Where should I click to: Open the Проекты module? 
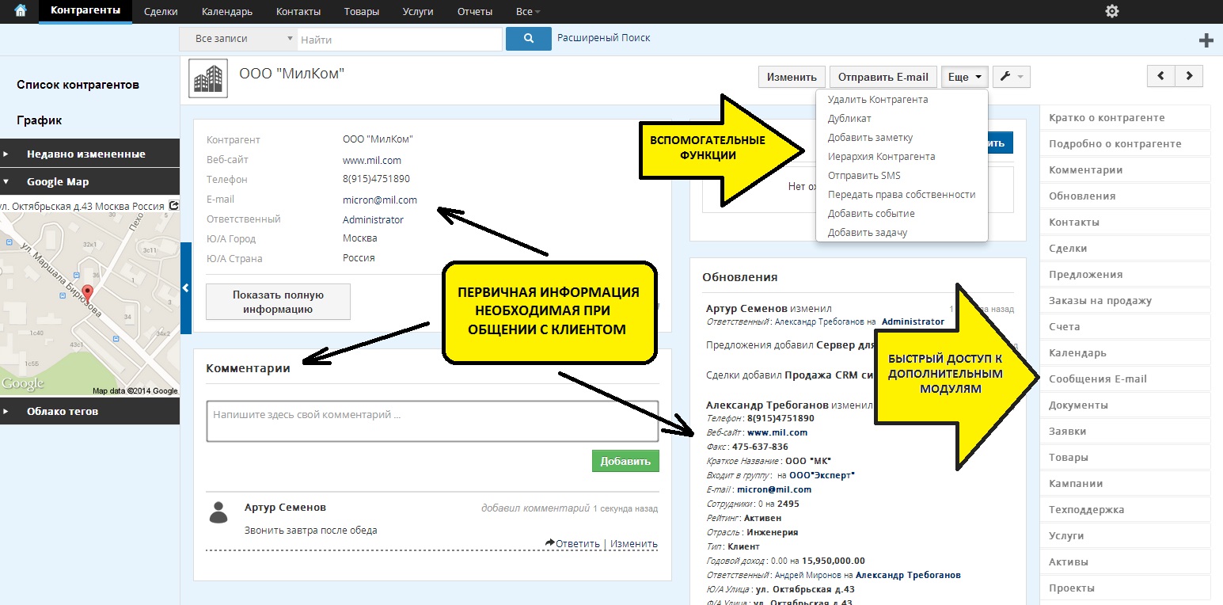[1125, 588]
